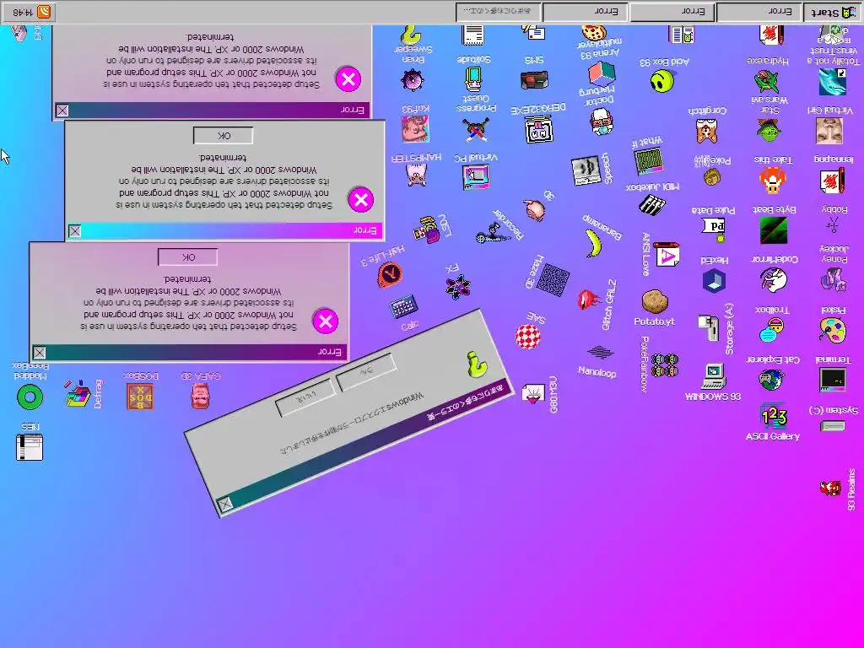Open the Take this mushroom icon
This screenshot has height=648, width=864.
(772, 181)
